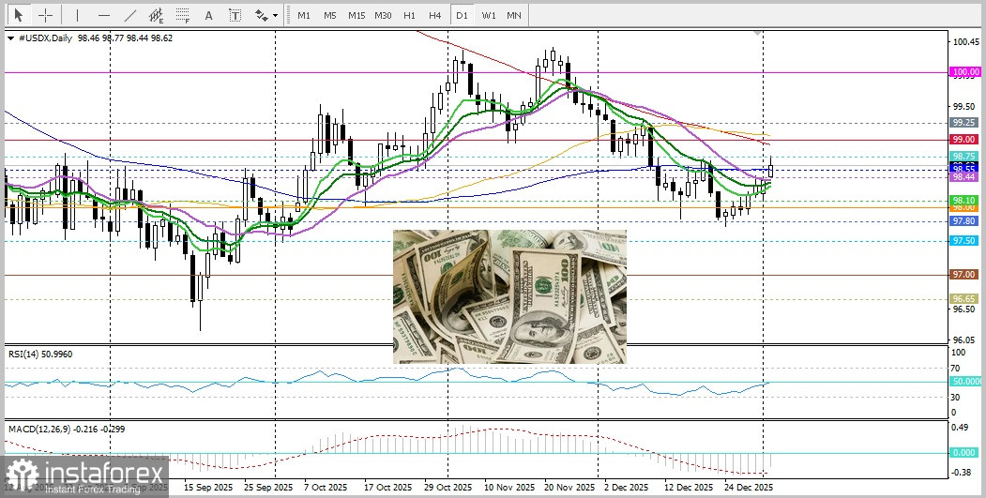Click the red 99.00 price level tag
Image resolution: width=986 pixels, height=498 pixels.
pyautogui.click(x=964, y=139)
